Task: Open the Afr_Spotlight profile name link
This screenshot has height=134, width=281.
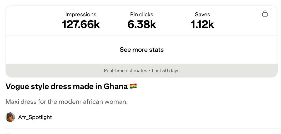Action: pyautogui.click(x=35, y=117)
